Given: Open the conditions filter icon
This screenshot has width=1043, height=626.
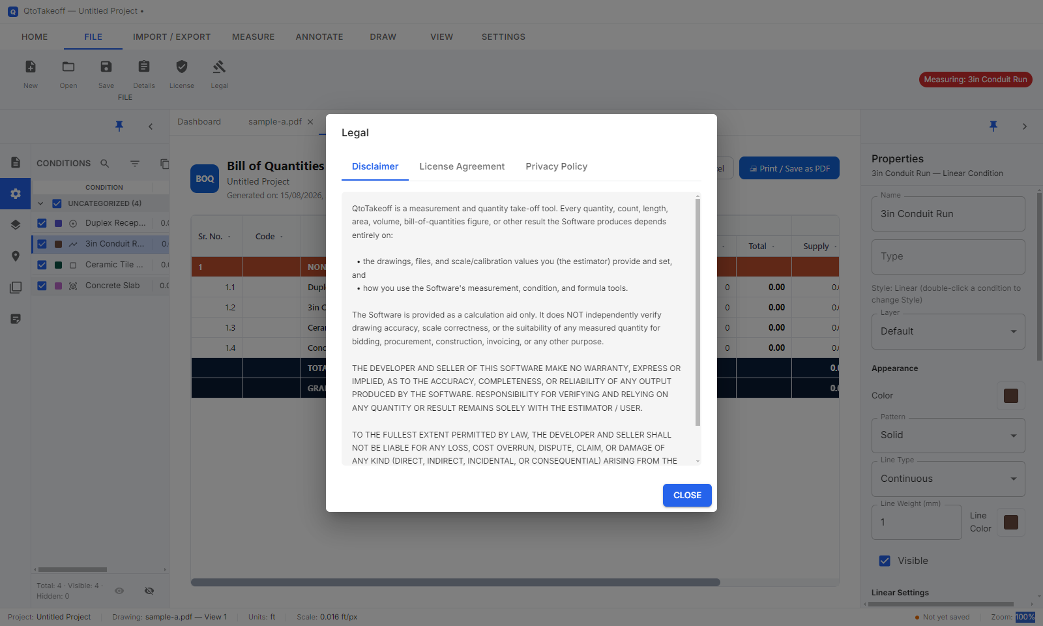Looking at the screenshot, I should click(135, 164).
